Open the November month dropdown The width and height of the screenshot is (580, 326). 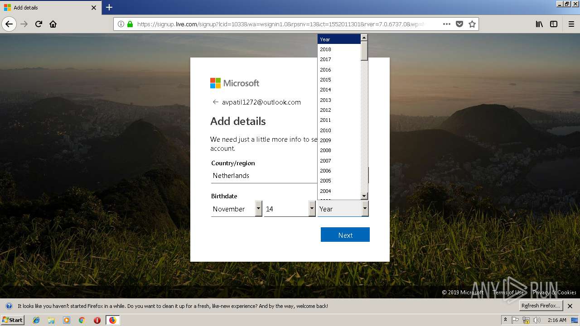click(237, 209)
